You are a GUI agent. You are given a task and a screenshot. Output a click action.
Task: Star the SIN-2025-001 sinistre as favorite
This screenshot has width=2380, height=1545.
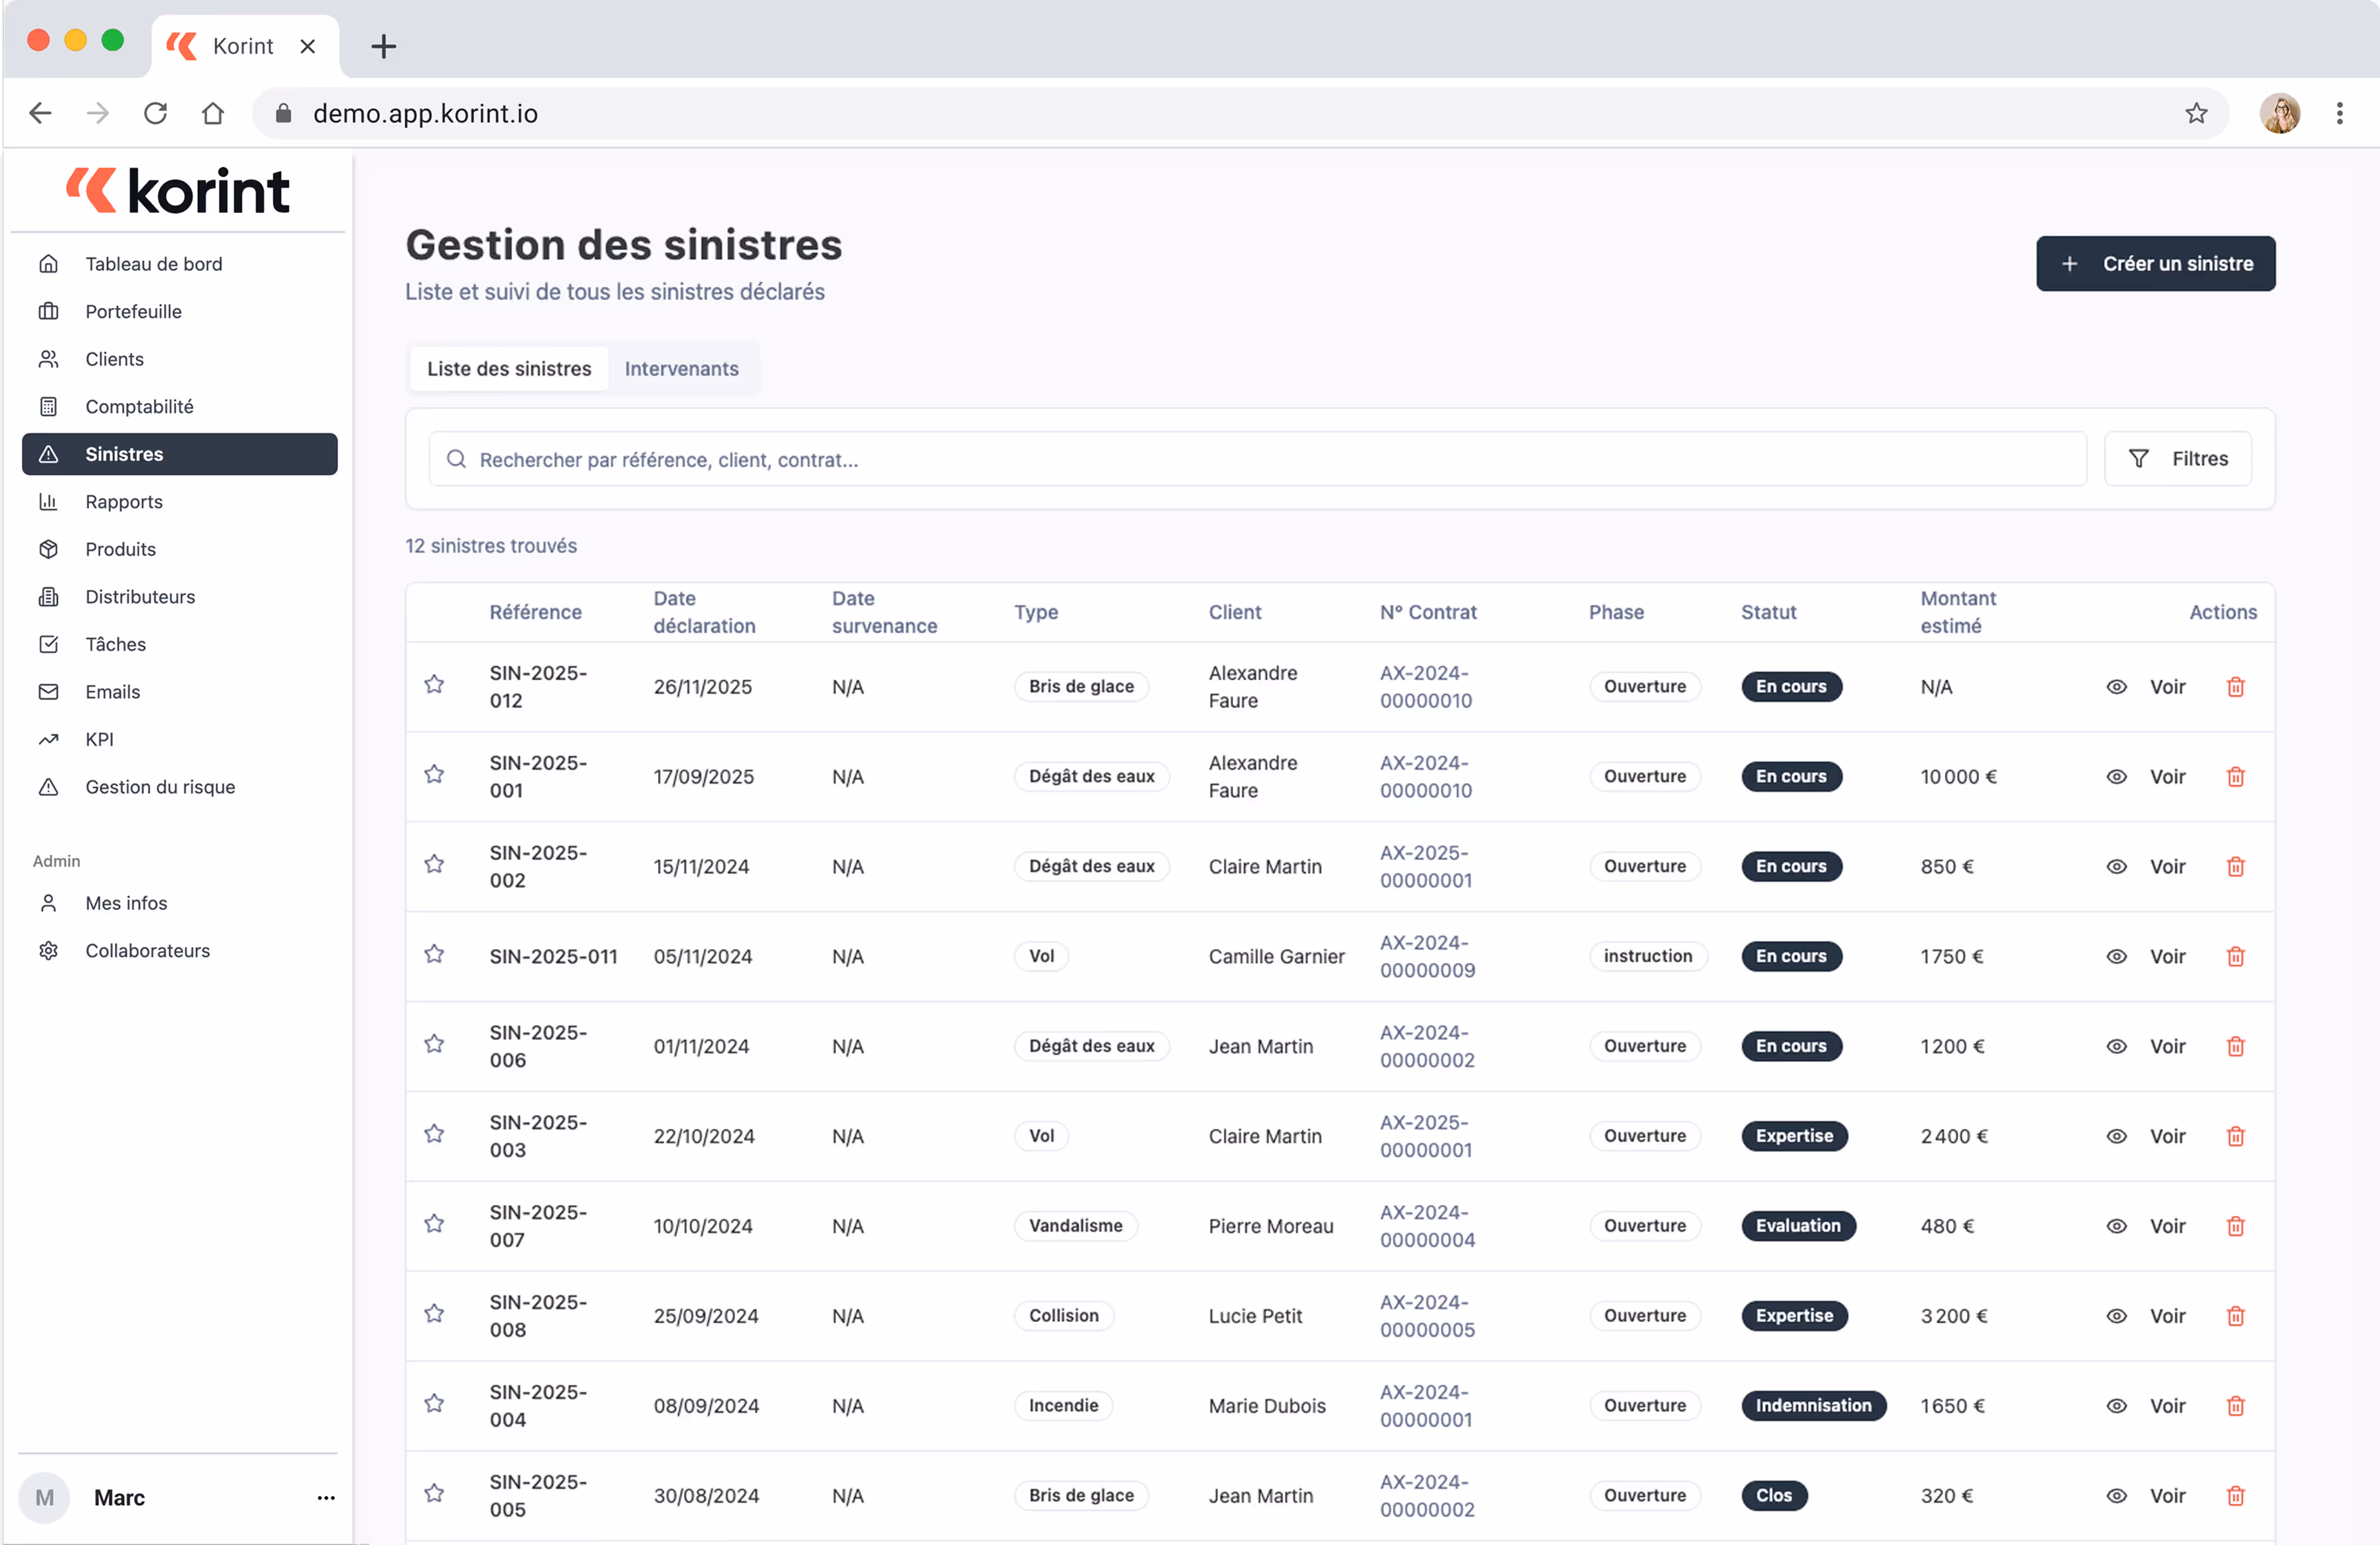[434, 774]
